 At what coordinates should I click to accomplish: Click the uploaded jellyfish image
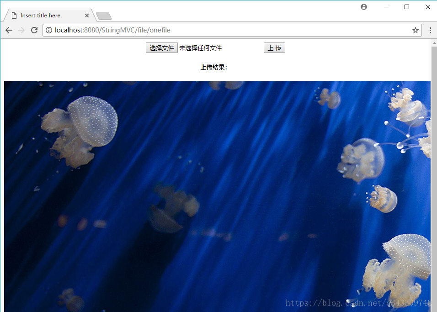pos(217,196)
